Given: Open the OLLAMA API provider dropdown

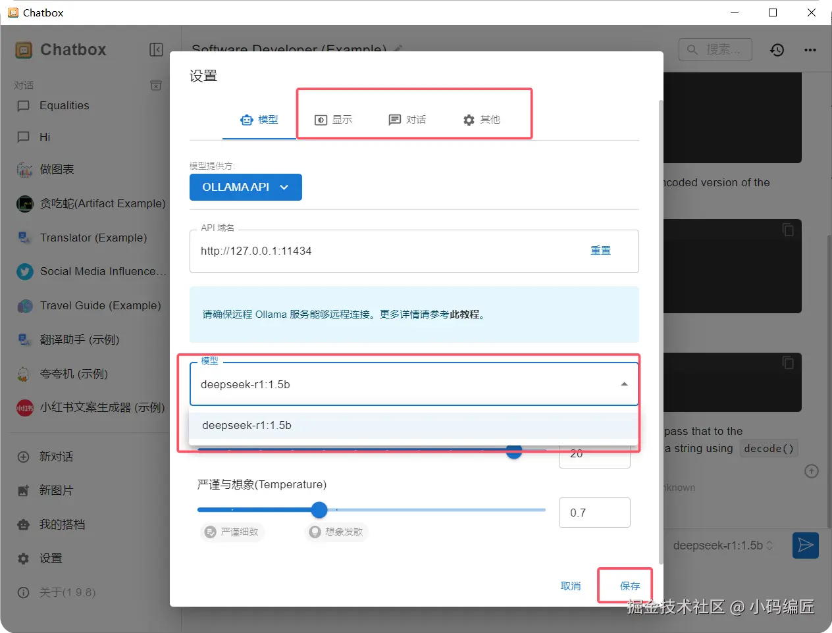Looking at the screenshot, I should [x=246, y=187].
